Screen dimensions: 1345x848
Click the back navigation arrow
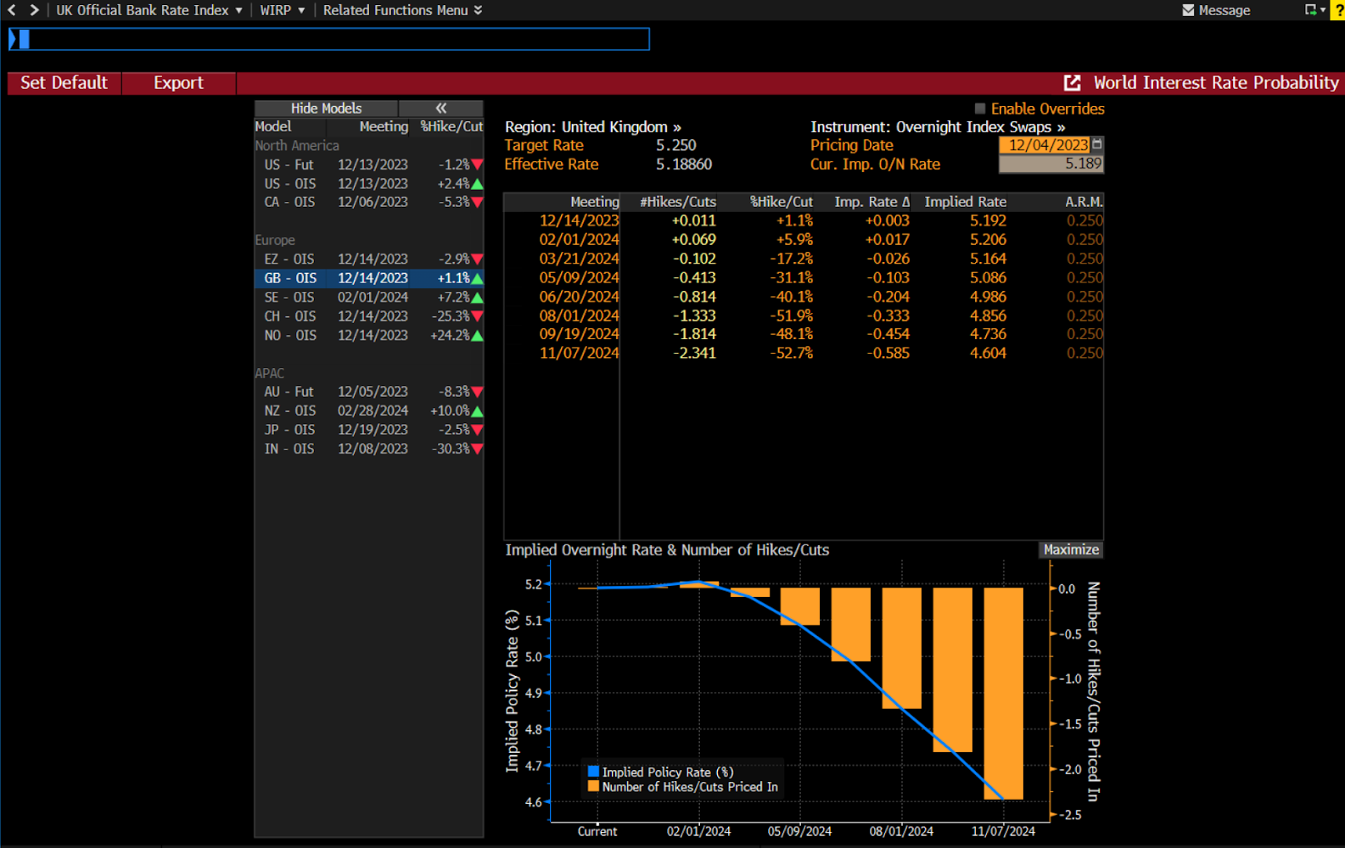(12, 10)
